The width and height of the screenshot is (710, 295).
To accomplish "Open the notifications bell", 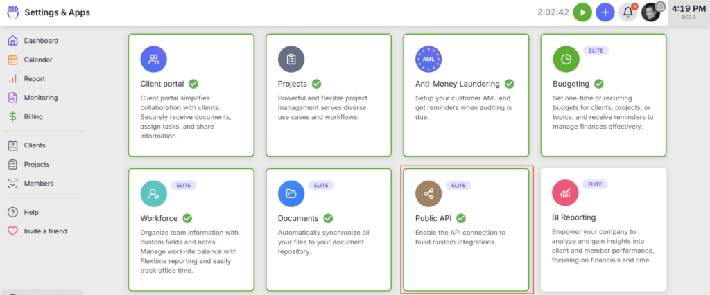I will (627, 12).
